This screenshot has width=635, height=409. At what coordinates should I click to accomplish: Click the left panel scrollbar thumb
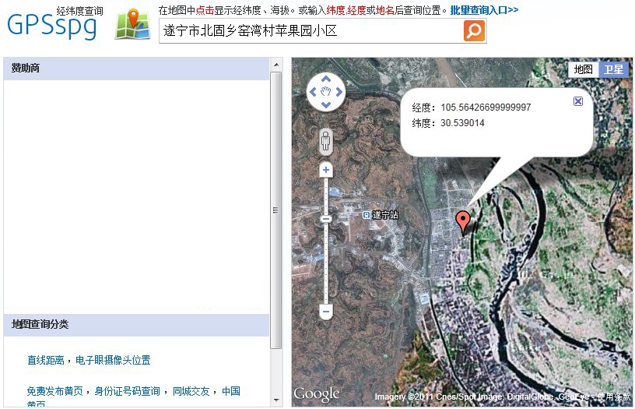pos(276,210)
